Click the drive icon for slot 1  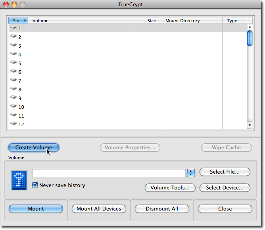(13, 27)
